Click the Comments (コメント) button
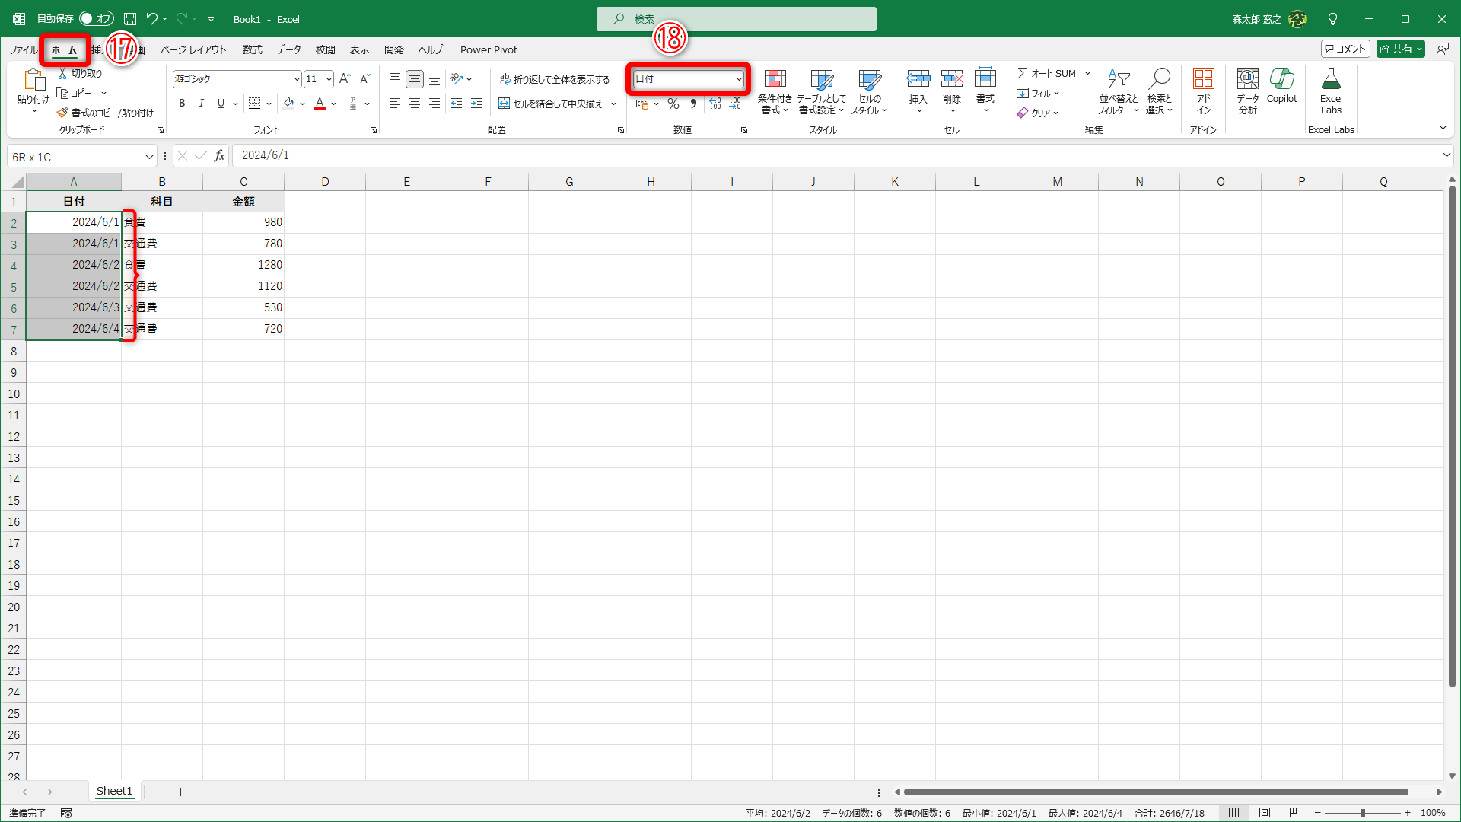Screen dimensions: 1461x822 tap(1345, 49)
